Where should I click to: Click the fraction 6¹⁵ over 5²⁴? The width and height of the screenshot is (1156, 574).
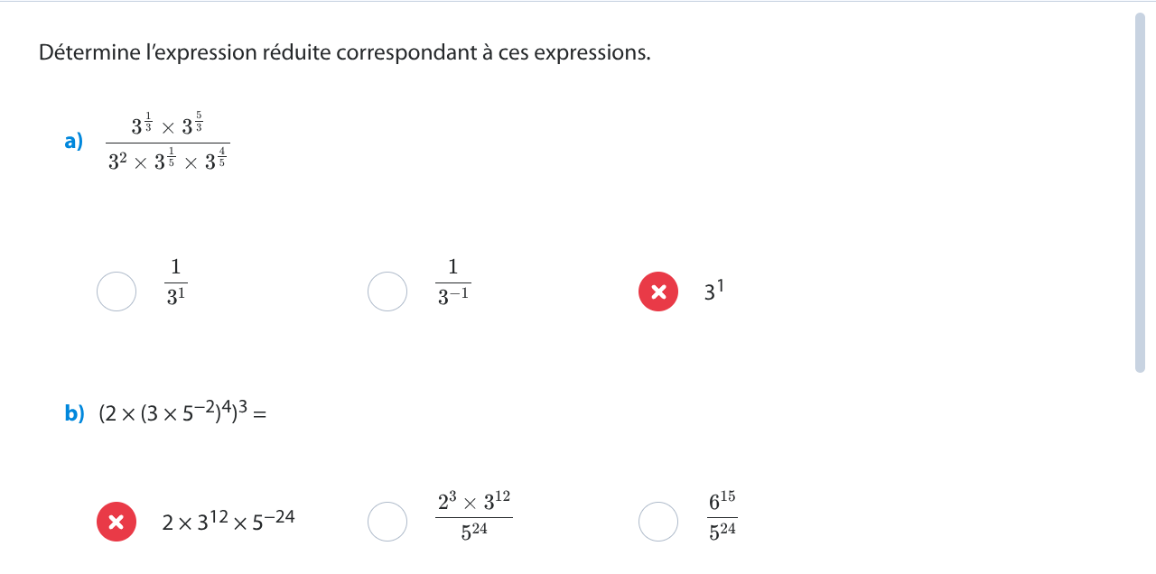point(722,516)
